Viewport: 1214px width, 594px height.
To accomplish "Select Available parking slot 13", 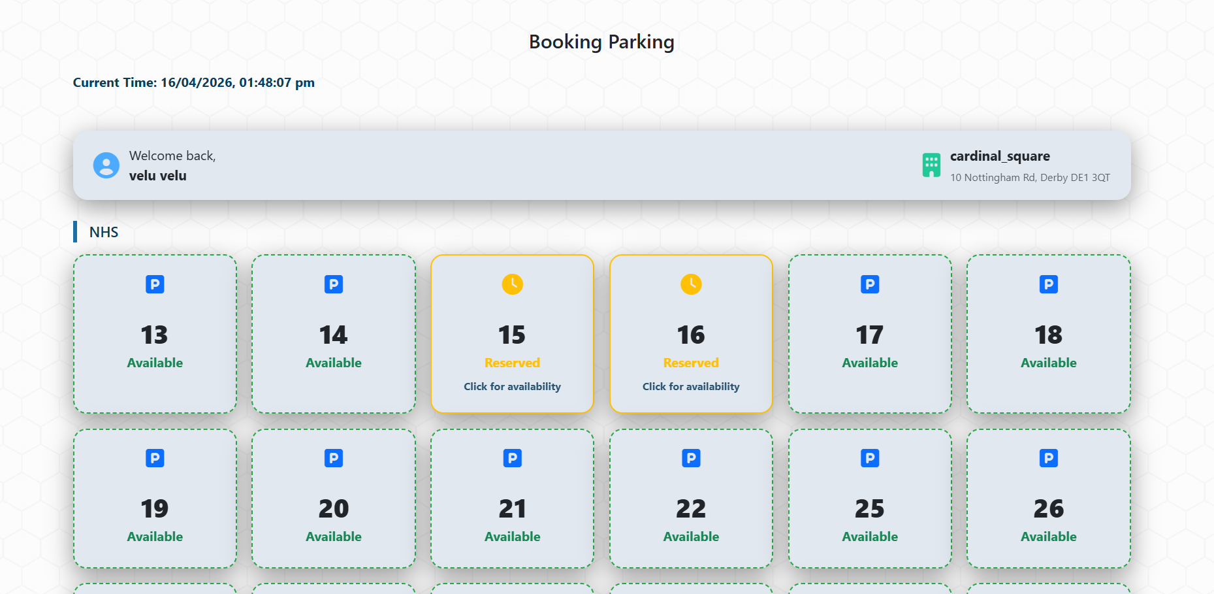I will pos(154,335).
